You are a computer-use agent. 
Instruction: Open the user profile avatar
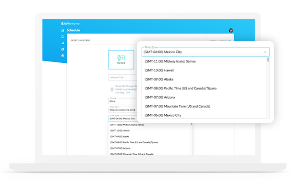point(231,30)
